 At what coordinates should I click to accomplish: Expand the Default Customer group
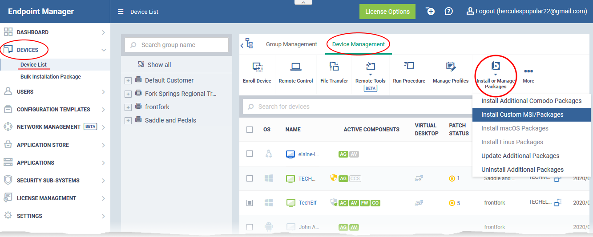[x=128, y=81]
